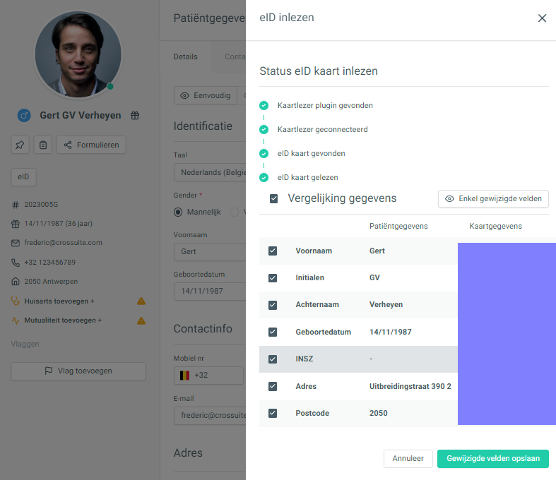Viewport: 556px width, 480px height.
Task: Click Gewijzigde velden opslaan button
Action: pos(492,458)
